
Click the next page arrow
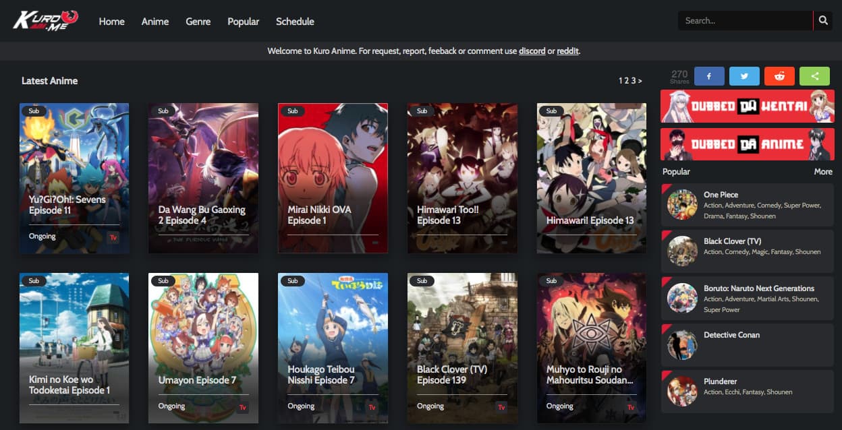point(640,81)
